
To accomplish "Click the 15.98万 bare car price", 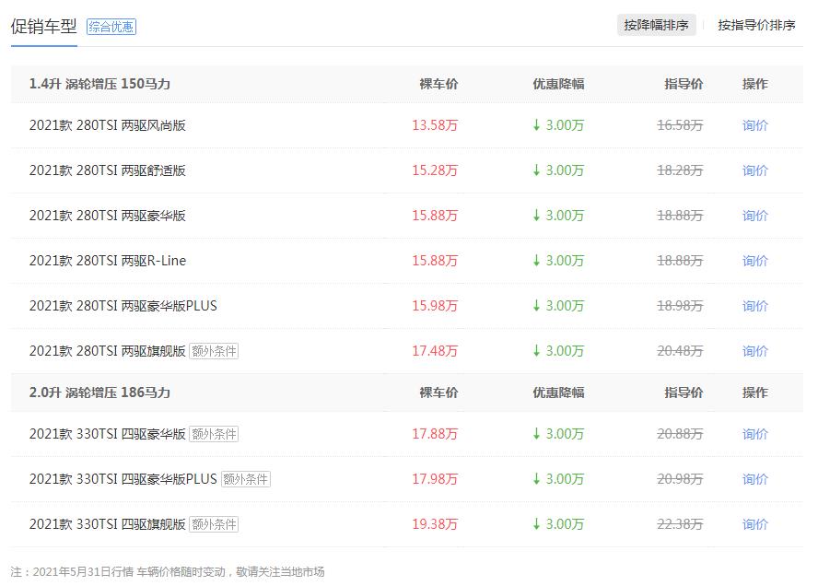I will tap(435, 306).
